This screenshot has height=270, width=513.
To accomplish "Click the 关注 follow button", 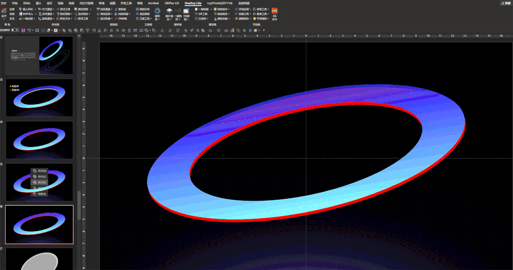I will [x=12, y=19].
